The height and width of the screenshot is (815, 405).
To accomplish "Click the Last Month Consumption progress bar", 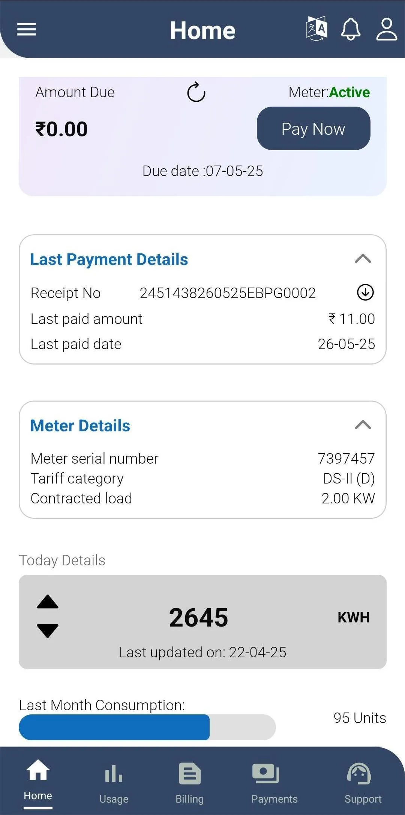I will [147, 727].
